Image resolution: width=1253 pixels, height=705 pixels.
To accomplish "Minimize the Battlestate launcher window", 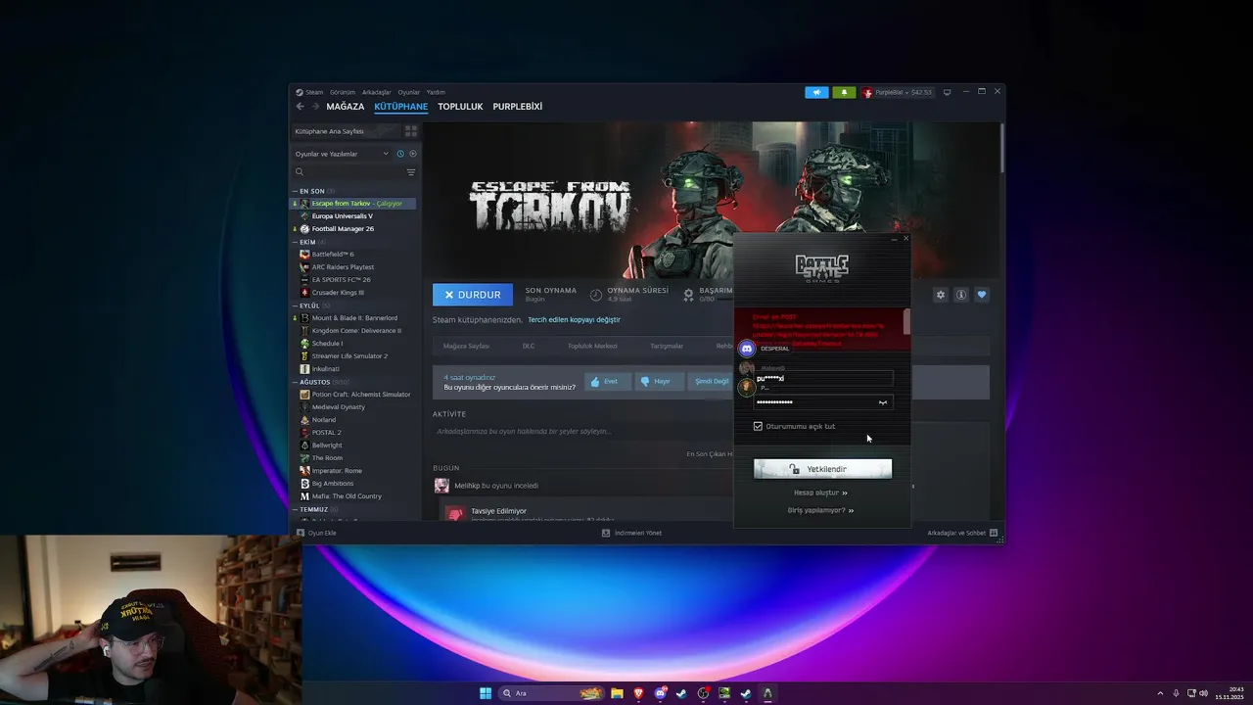I will (x=894, y=238).
